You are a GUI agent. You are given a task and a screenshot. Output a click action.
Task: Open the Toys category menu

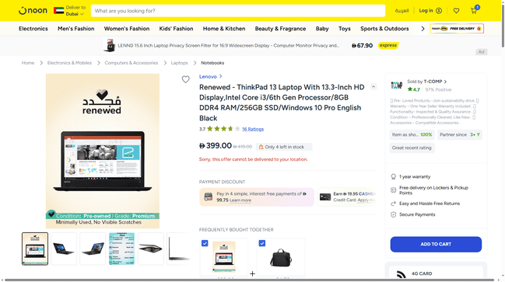tap(344, 29)
